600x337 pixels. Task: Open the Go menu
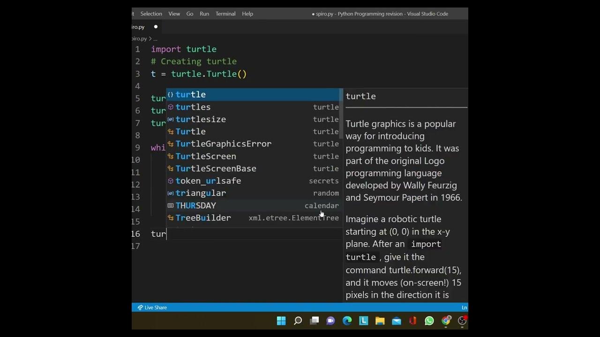[x=189, y=14]
